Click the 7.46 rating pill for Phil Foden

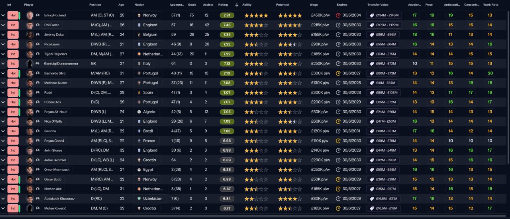(x=227, y=25)
